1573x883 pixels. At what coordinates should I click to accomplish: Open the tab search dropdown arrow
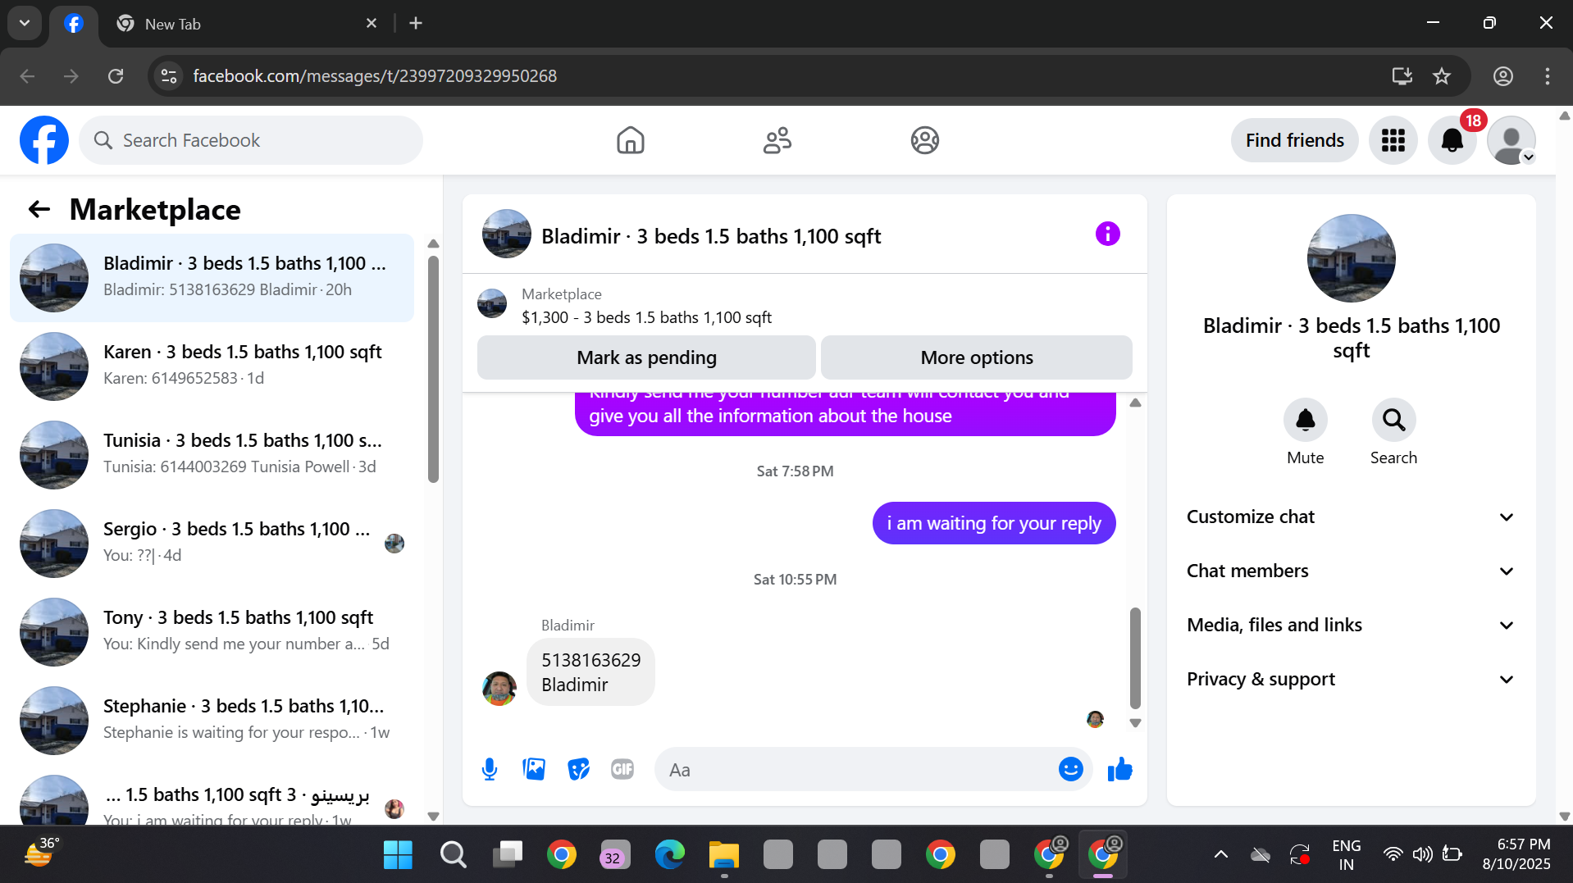pos(25,24)
